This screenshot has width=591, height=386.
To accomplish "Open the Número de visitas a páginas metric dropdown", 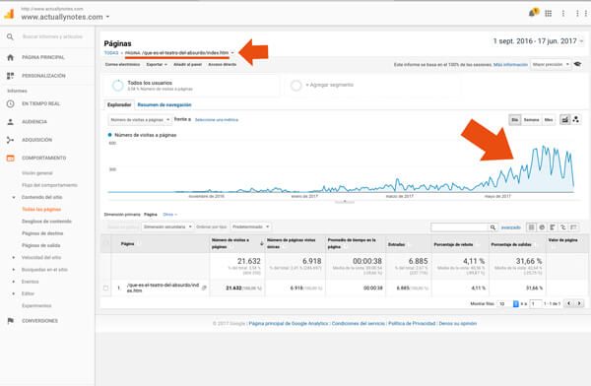I will pos(140,120).
